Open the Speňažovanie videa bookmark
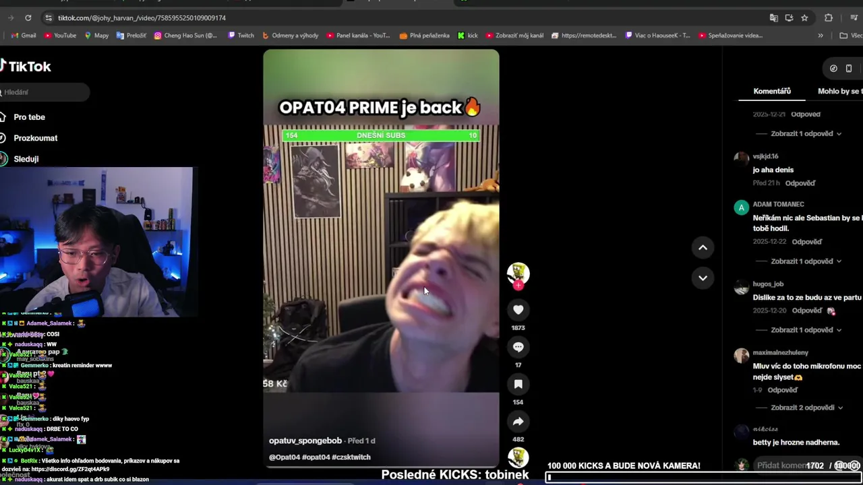The height and width of the screenshot is (485, 863). [730, 35]
